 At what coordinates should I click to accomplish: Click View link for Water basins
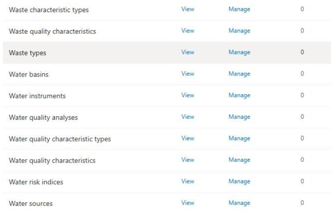click(x=188, y=74)
